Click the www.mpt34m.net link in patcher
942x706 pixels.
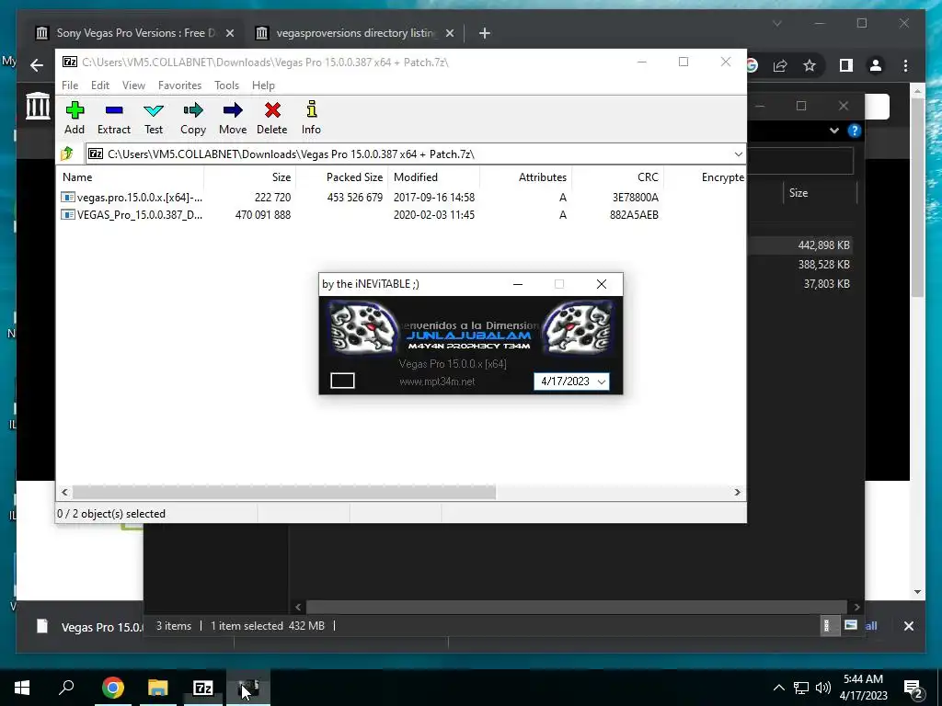pyautogui.click(x=437, y=381)
